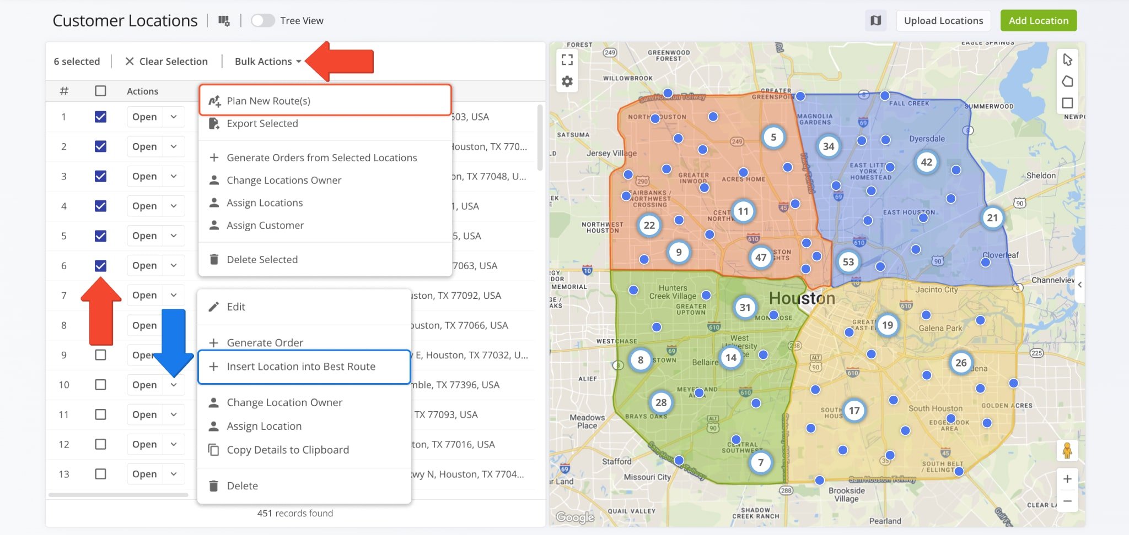Select the polygon drawing tool on map
This screenshot has width=1129, height=535.
[x=1067, y=81]
